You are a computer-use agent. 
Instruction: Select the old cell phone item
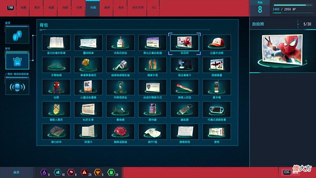(217, 87)
